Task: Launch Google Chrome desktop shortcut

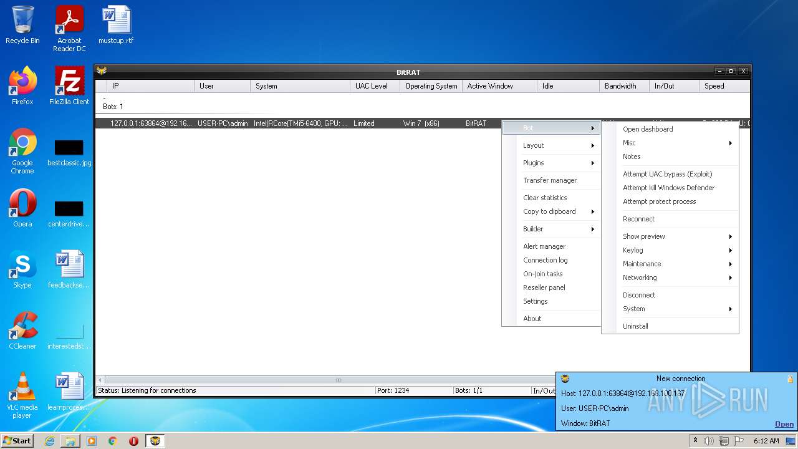Action: click(x=22, y=152)
